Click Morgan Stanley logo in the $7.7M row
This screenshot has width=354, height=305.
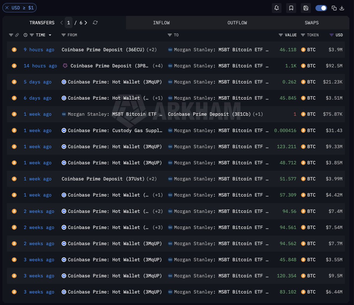point(170,244)
